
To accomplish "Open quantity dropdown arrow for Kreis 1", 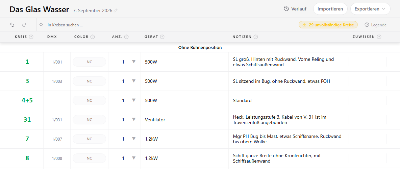I will (133, 62).
